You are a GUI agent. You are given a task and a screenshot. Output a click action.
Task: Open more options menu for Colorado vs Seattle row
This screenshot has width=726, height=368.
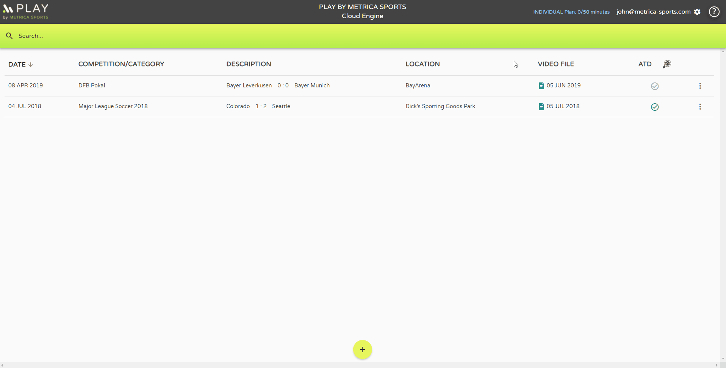point(700,107)
